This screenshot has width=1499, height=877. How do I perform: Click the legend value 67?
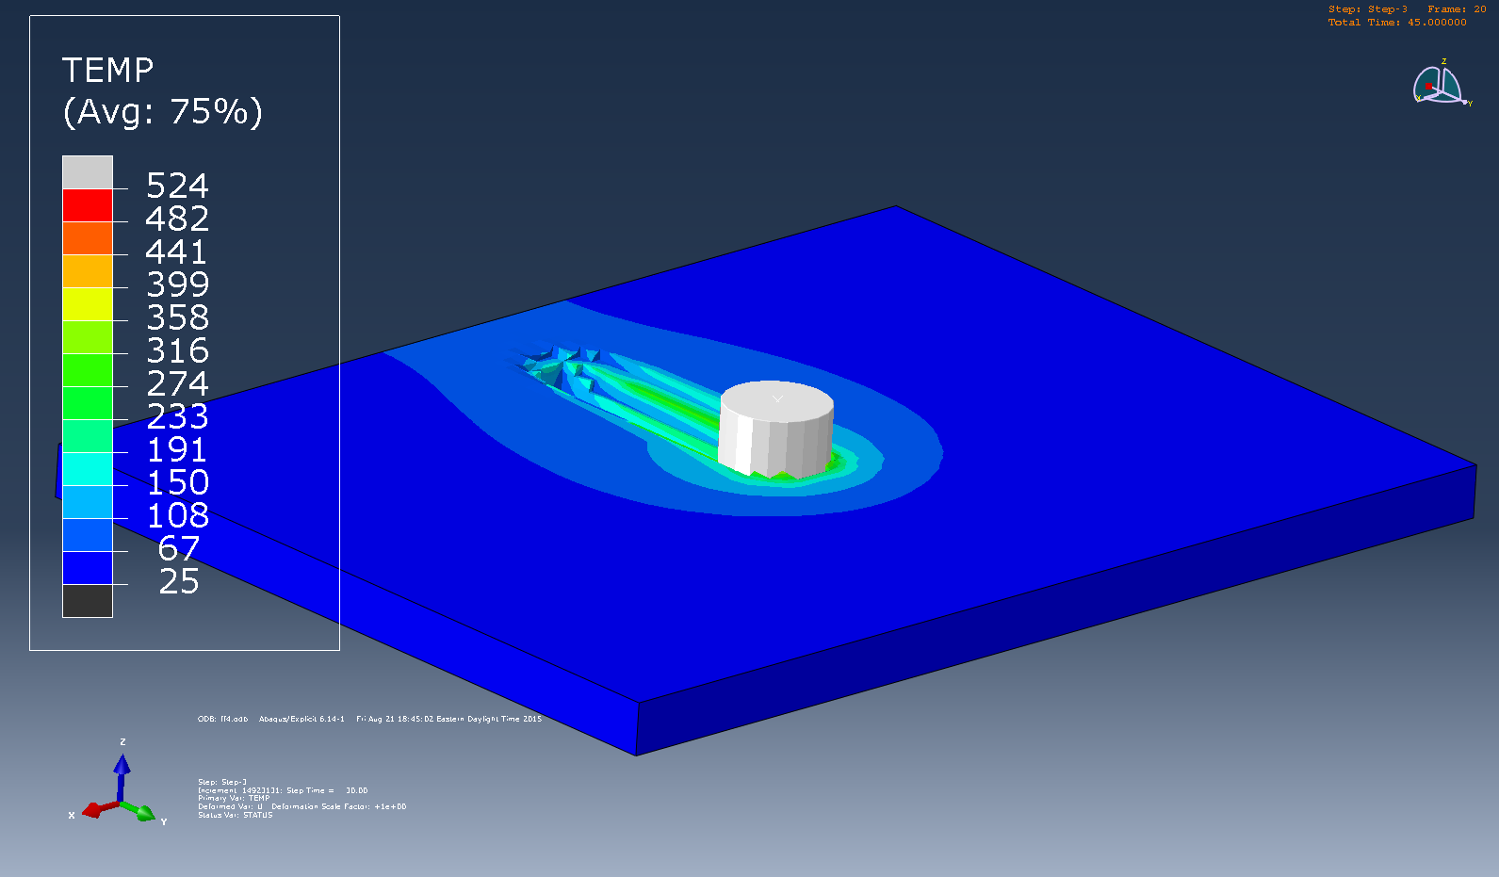pyautogui.click(x=179, y=548)
